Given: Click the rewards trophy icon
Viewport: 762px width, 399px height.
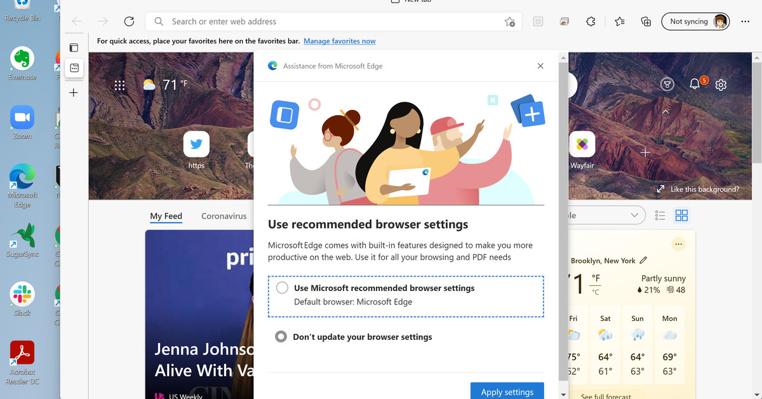Looking at the screenshot, I should [x=667, y=85].
